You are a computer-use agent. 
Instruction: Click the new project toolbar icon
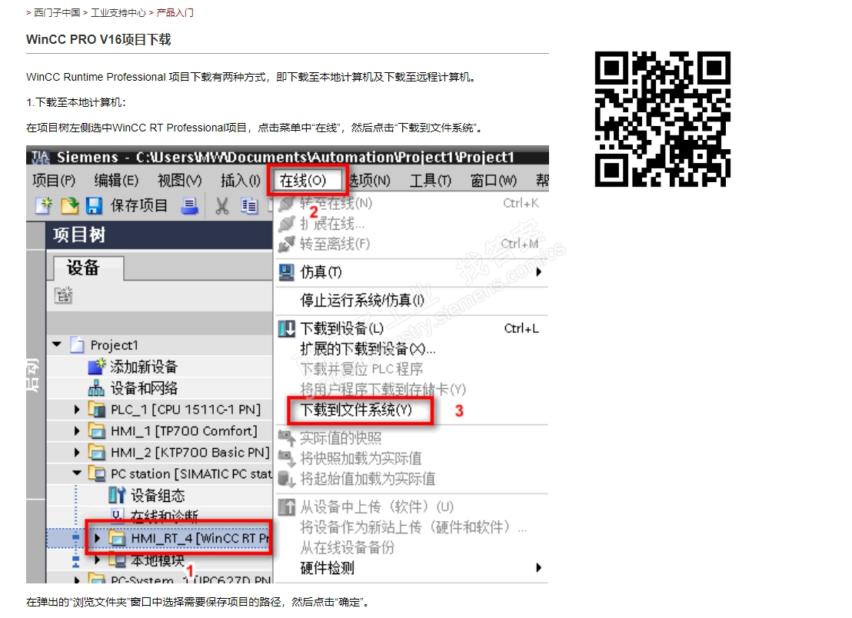click(x=44, y=206)
